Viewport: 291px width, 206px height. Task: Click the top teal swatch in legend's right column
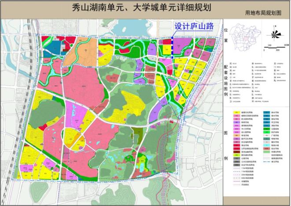tap(266, 113)
